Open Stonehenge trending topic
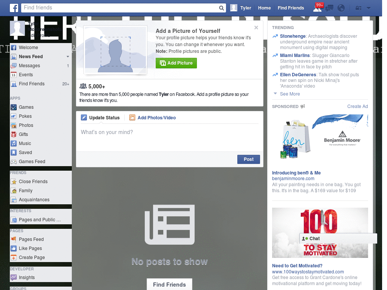The image size is (387, 290). (293, 36)
